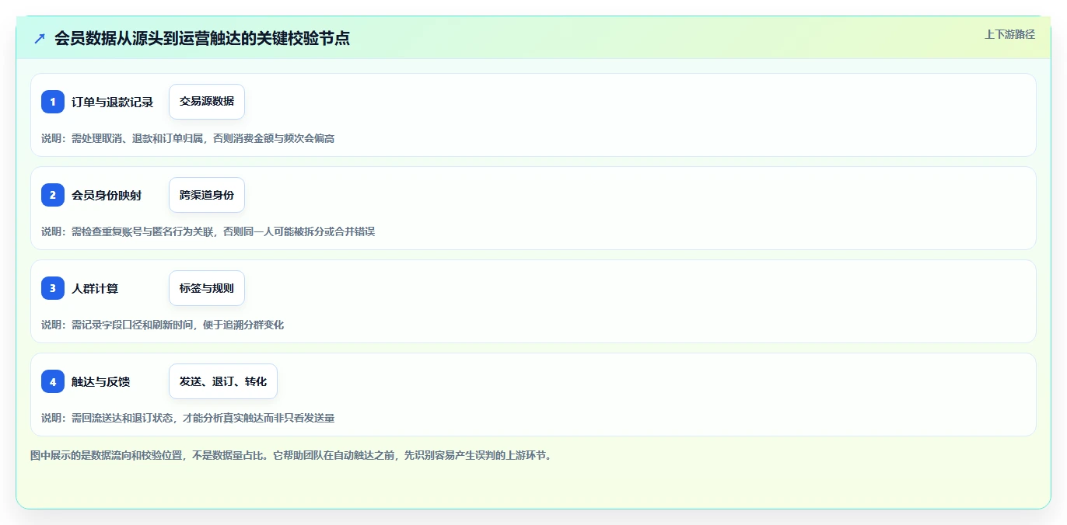The height and width of the screenshot is (525, 1067).
Task: Click the note about 取消、退款和订单归属
Action: 188,138
